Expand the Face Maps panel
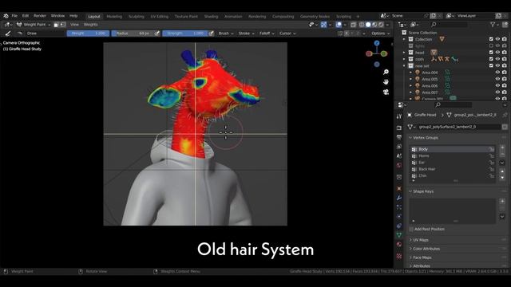The height and width of the screenshot is (287, 511). point(422,258)
